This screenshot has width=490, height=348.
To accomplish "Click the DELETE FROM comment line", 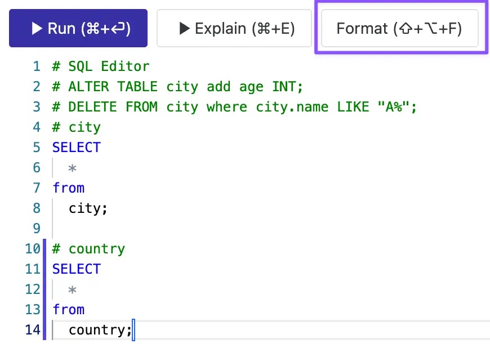I will 234,107.
